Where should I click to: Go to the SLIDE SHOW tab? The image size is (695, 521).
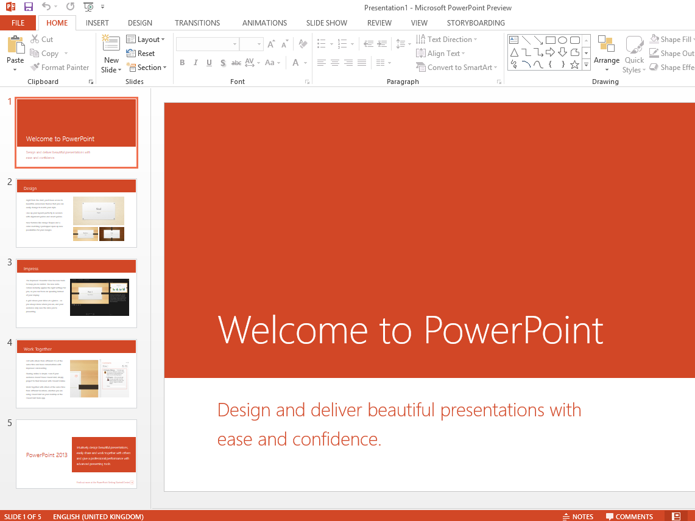click(x=326, y=23)
